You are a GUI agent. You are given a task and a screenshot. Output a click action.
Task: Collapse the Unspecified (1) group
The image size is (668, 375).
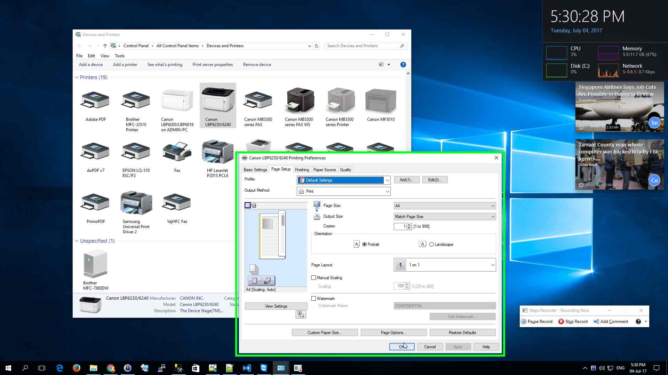coord(77,241)
